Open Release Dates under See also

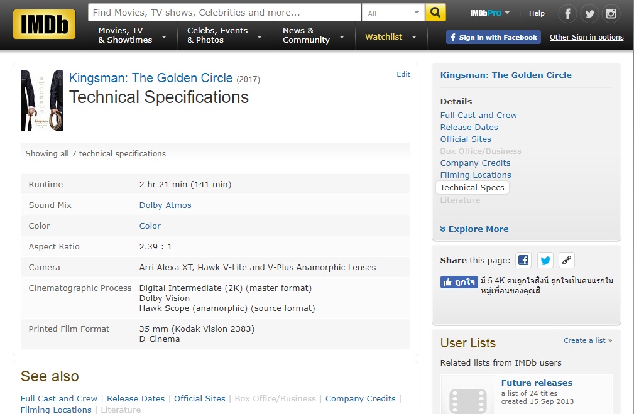[136, 399]
